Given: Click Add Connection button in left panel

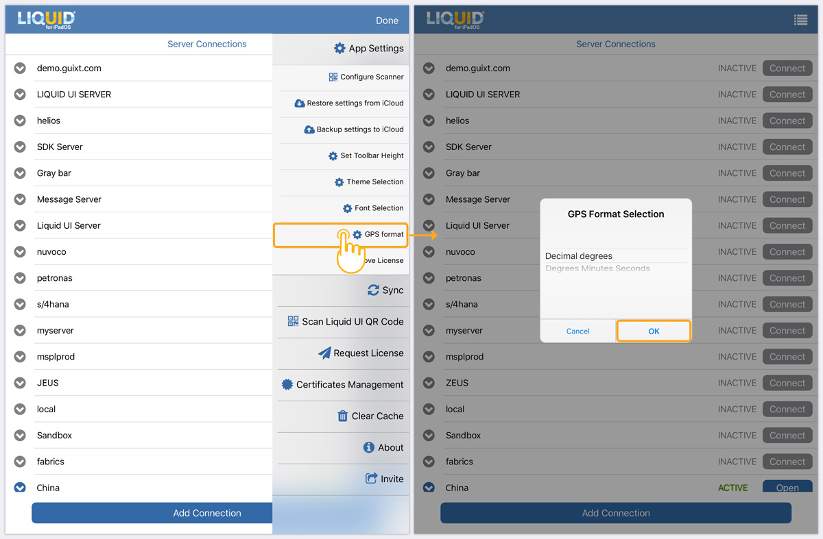Looking at the screenshot, I should [x=206, y=513].
